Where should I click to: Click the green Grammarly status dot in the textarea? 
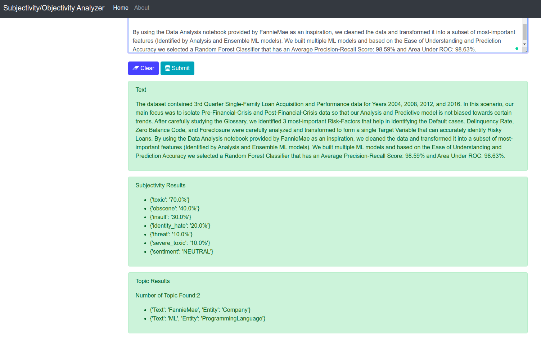pyautogui.click(x=517, y=49)
